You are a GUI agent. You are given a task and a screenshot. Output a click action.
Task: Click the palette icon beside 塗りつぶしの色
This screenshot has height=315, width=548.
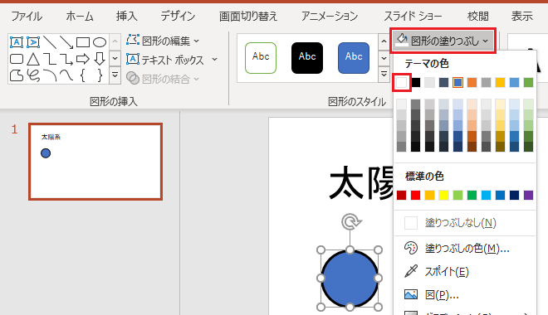click(x=411, y=248)
